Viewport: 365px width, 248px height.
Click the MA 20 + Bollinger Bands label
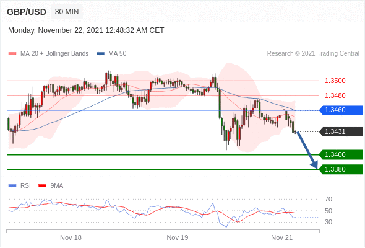54,54
